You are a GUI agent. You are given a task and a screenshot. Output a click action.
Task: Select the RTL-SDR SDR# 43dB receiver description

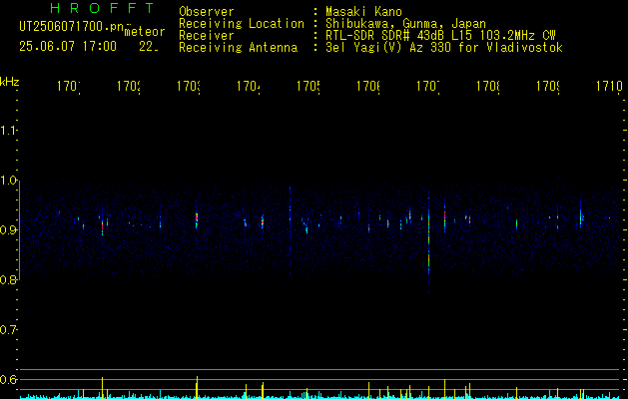tap(440, 36)
